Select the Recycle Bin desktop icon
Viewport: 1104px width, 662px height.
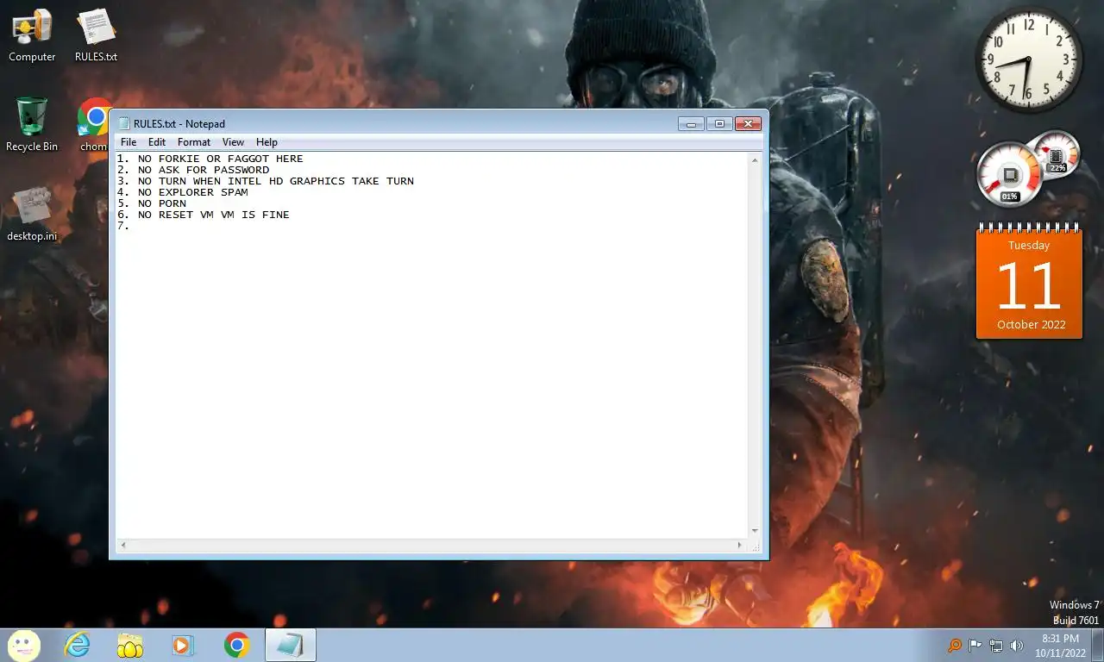tap(32, 124)
